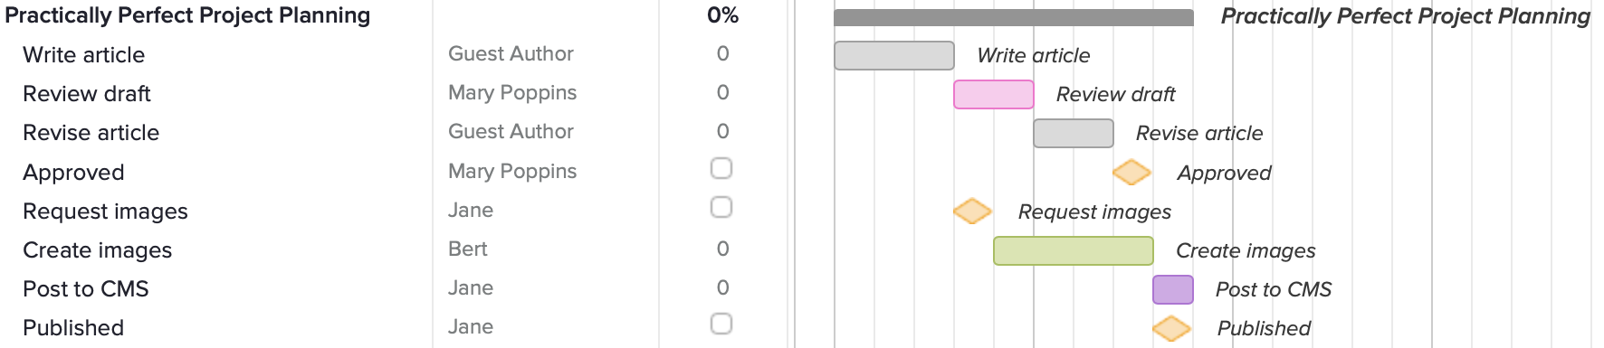Click the 0% project progress value
Screen dimensions: 1604x348
722,15
